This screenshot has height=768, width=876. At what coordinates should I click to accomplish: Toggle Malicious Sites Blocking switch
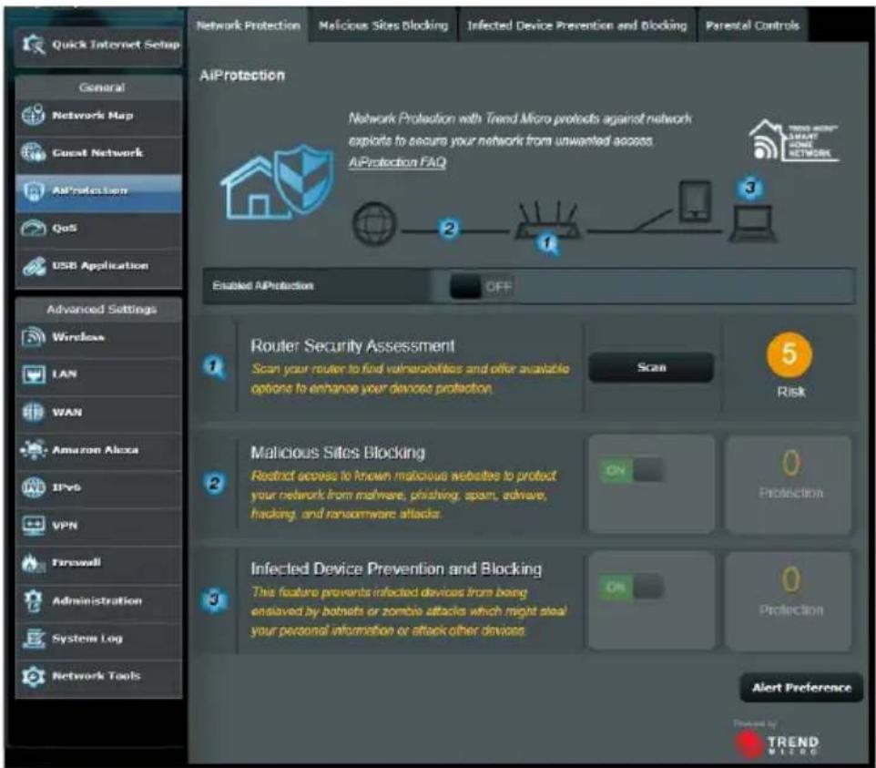pyautogui.click(x=631, y=470)
